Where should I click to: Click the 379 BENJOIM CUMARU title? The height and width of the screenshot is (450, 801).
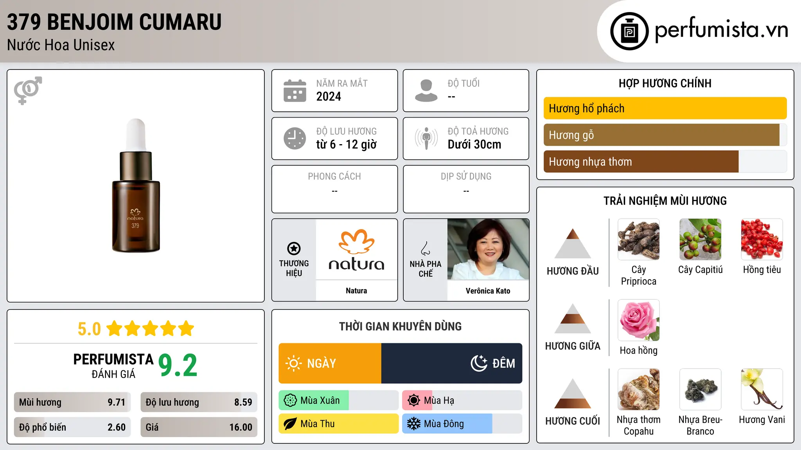[x=114, y=22]
